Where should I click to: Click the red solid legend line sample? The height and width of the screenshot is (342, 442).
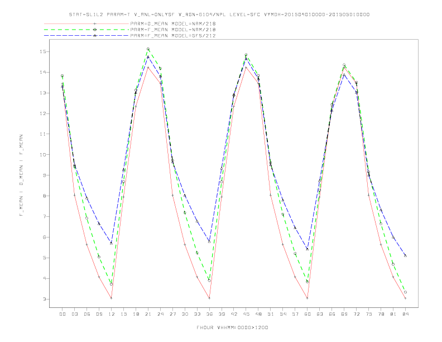pos(87,23)
